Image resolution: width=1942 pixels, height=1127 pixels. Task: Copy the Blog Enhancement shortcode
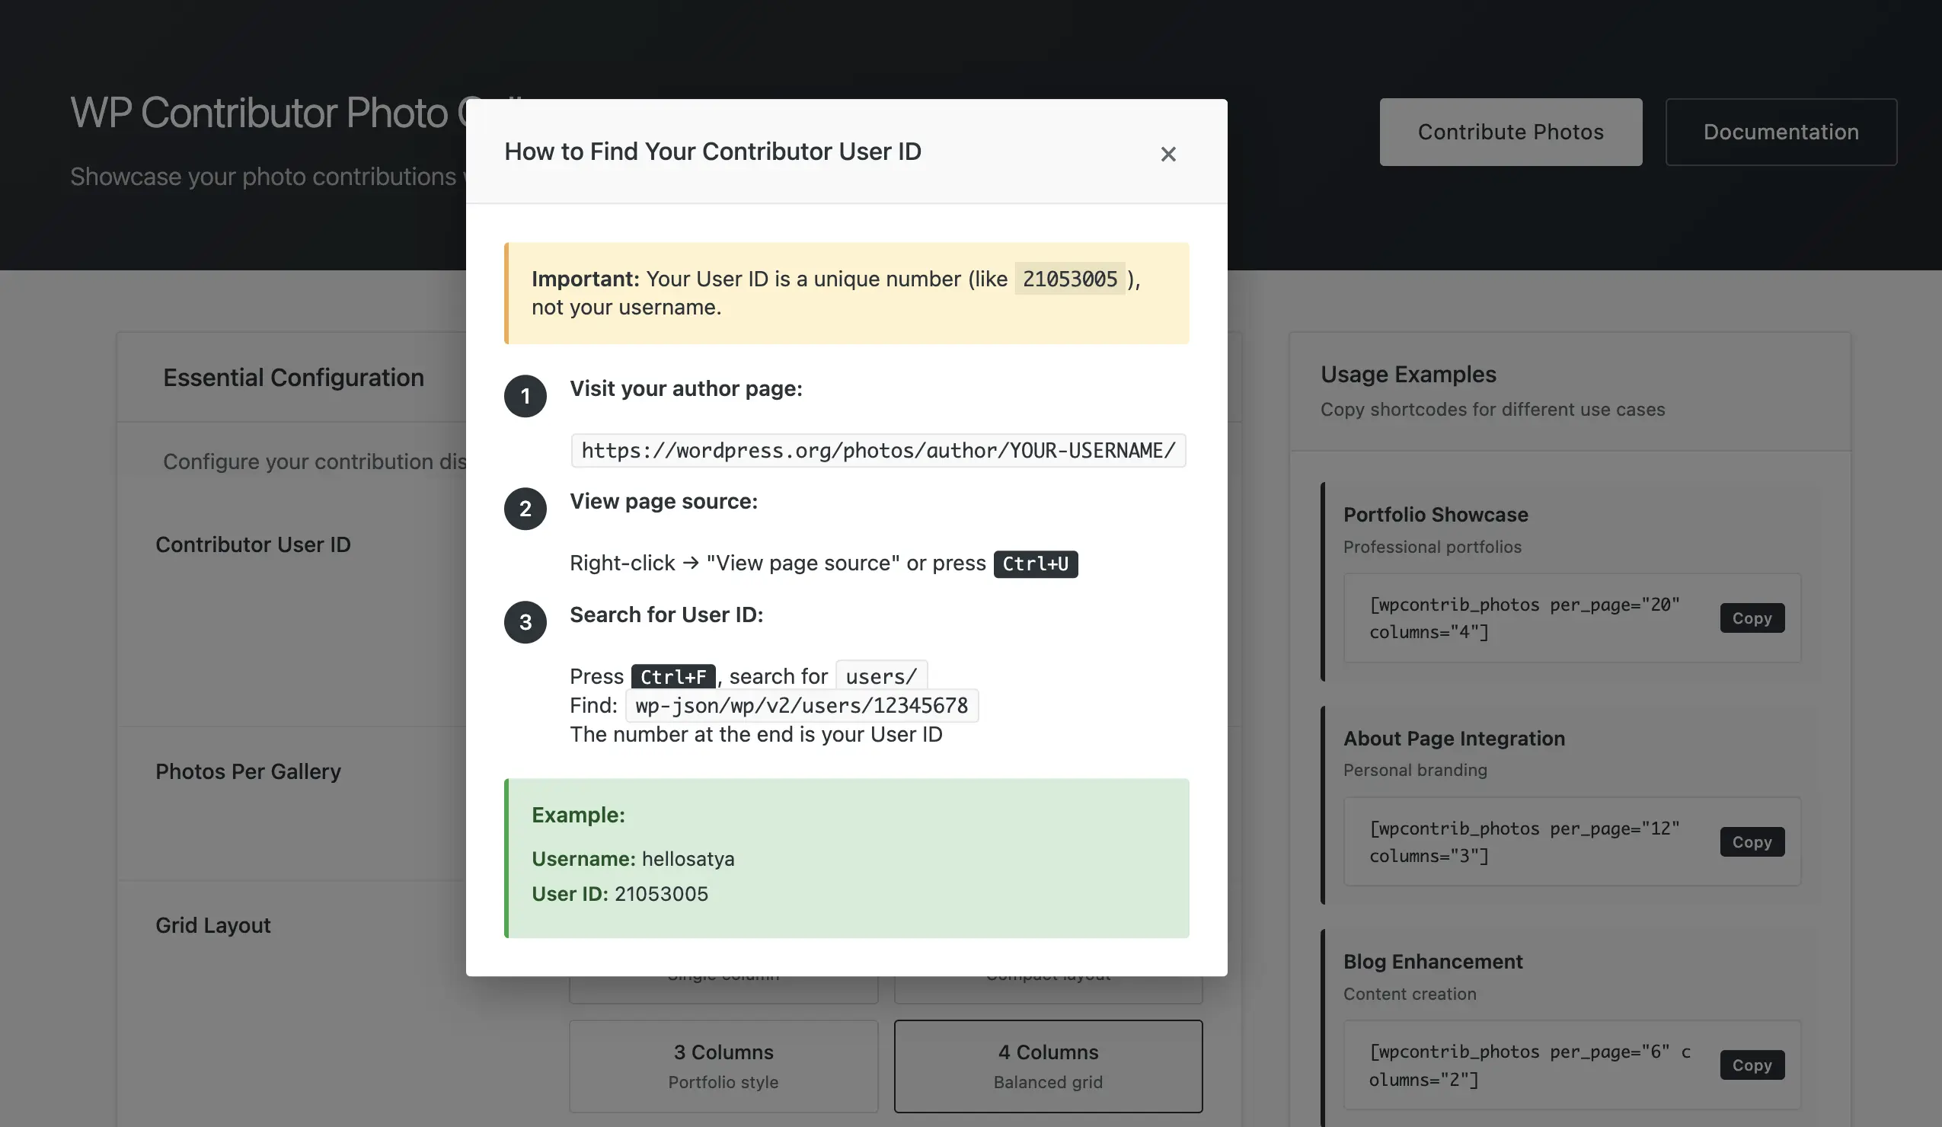pos(1751,1065)
